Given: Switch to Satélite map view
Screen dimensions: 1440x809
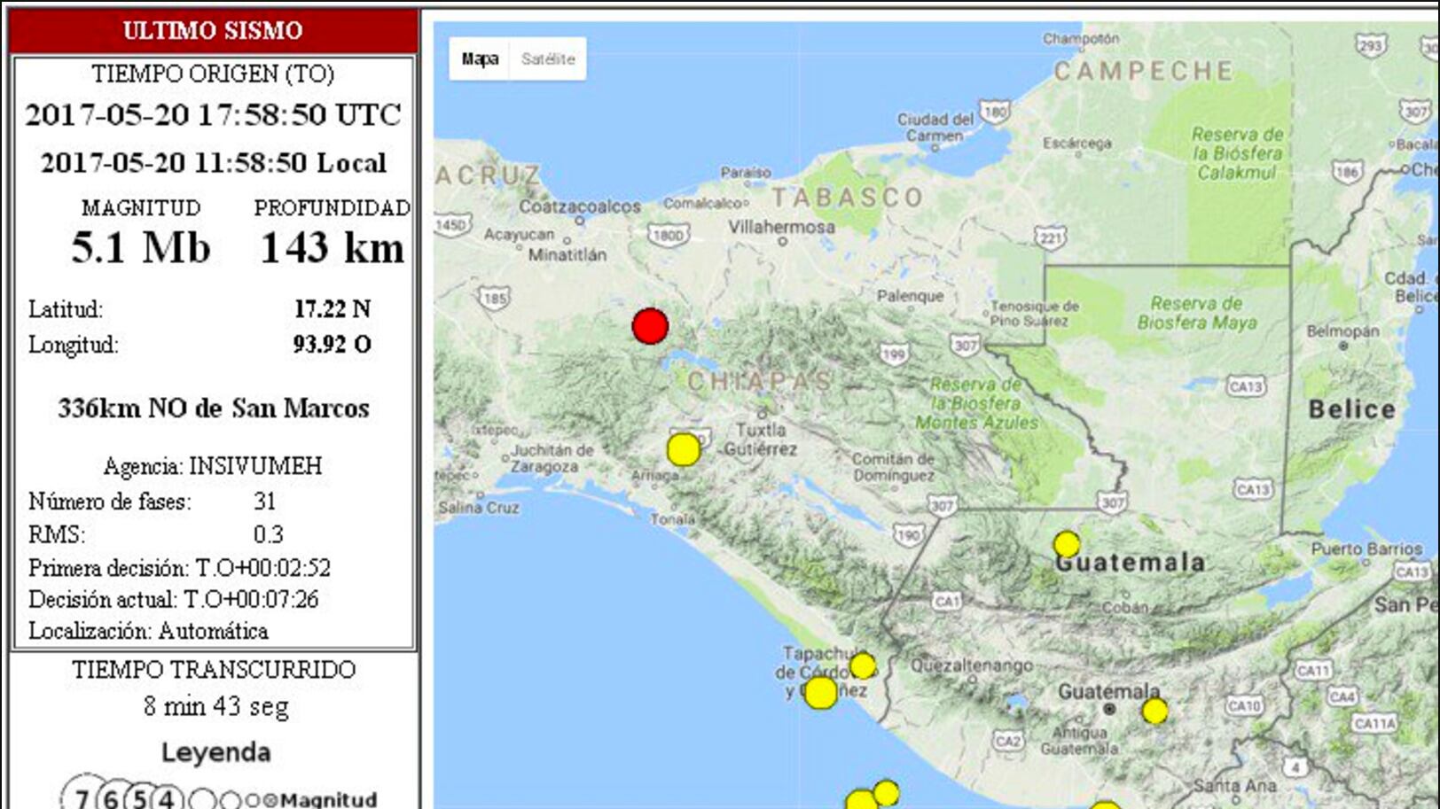Looking at the screenshot, I should [548, 59].
